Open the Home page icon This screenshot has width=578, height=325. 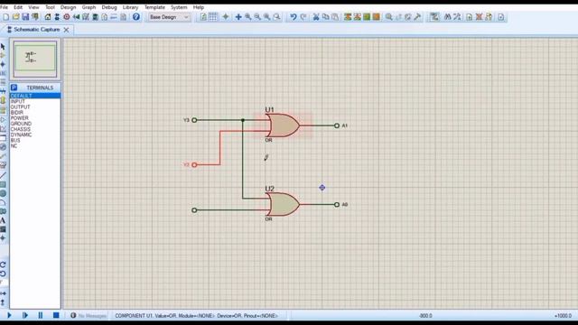[48, 17]
